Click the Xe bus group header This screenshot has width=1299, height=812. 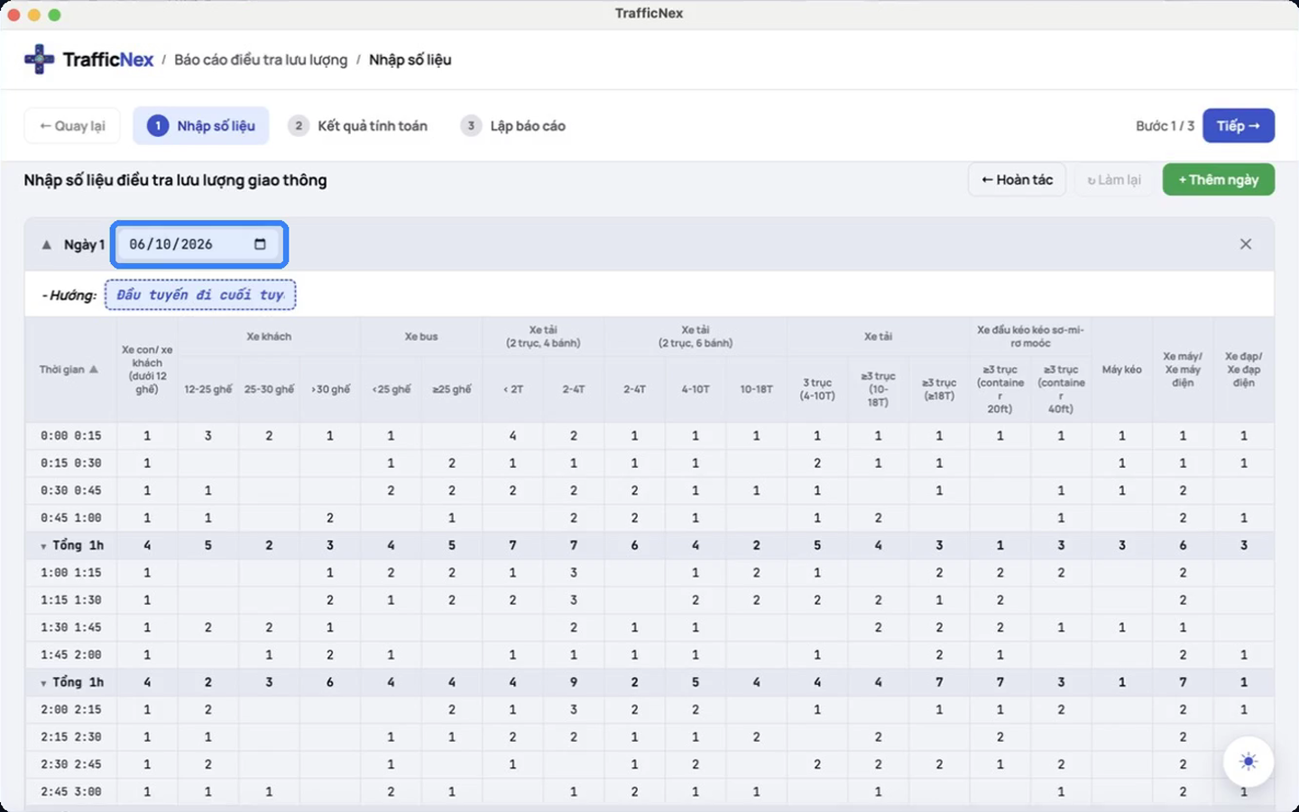421,337
